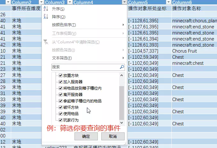
Task: Select cell [-1126,61,394]
Action: pos(149,39)
